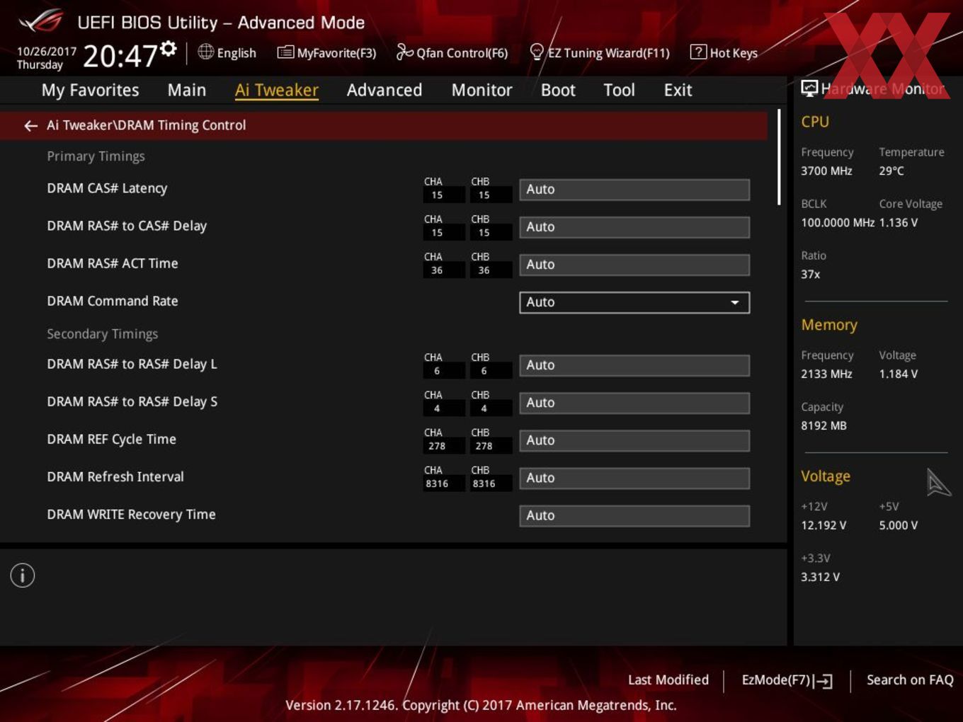963x722 pixels.
Task: Select the Ai Tweaker tab
Action: click(276, 91)
